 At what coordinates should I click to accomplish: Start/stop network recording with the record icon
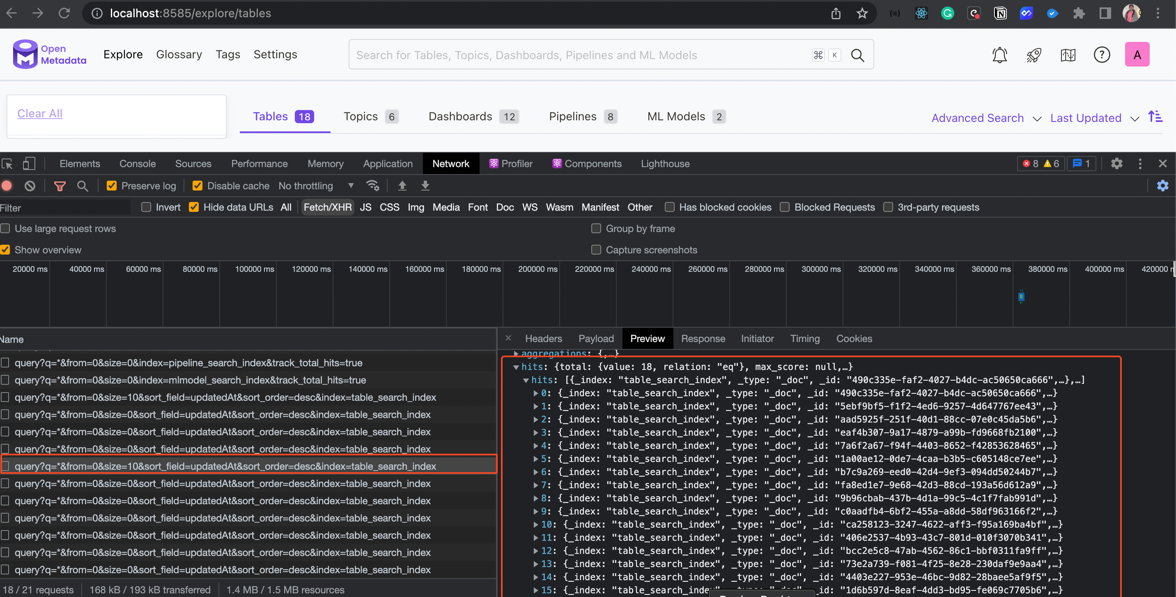(x=7, y=186)
